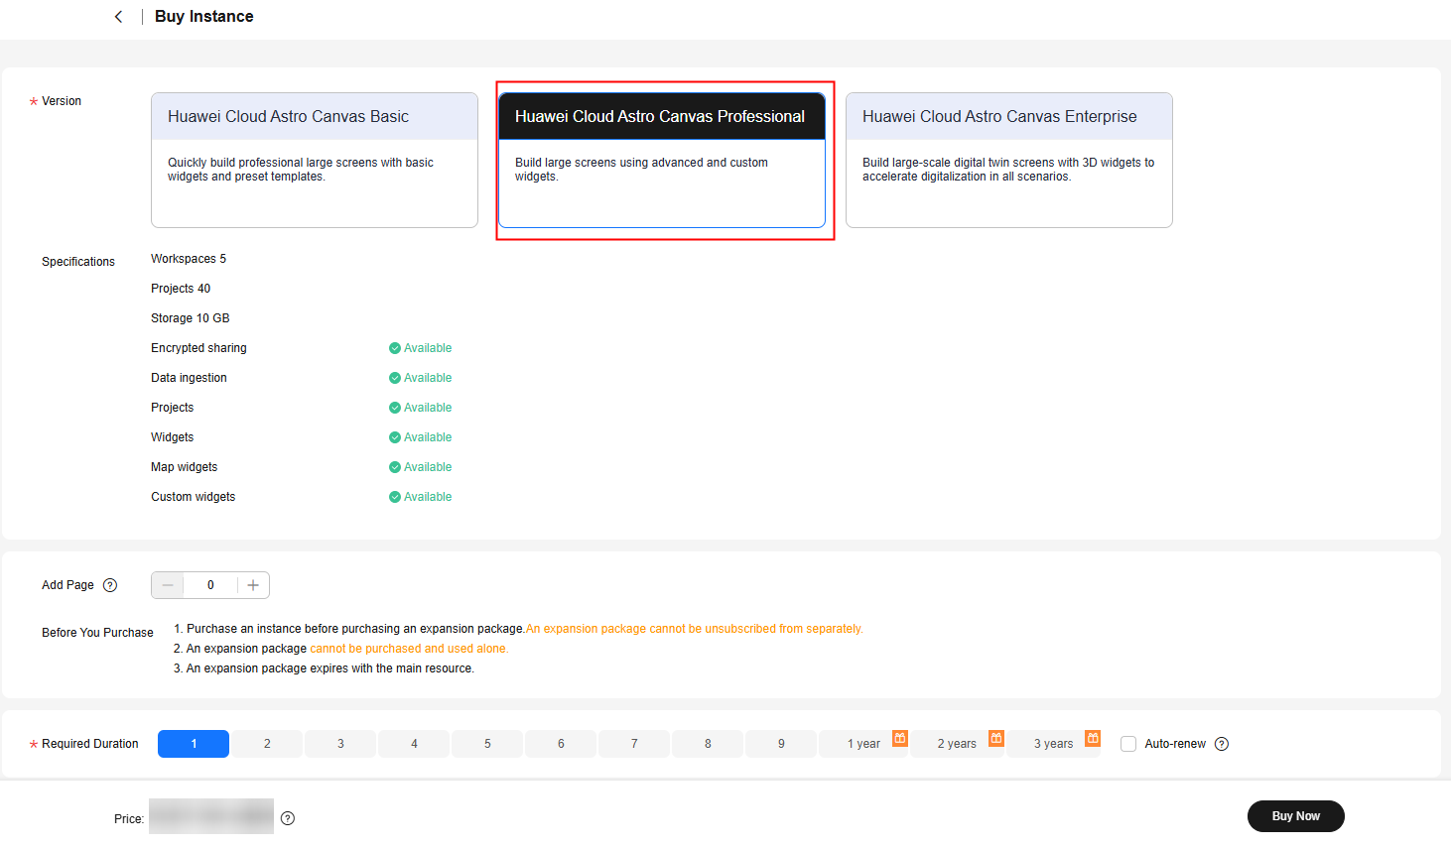Click the green check in Projects Available row
Screen dimensions: 1451x849
coord(395,408)
